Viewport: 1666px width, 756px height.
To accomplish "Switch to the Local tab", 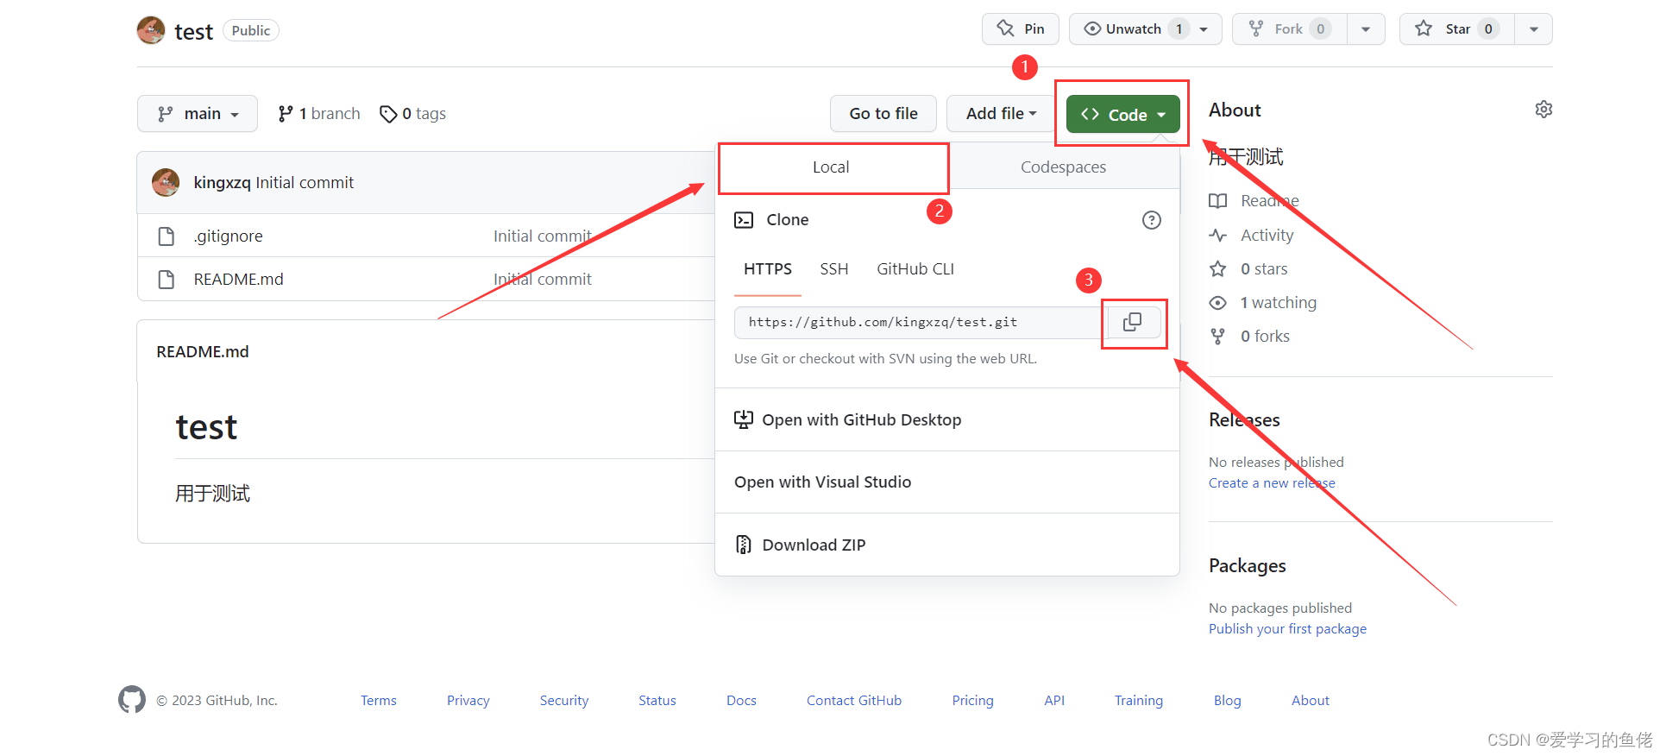I will tap(832, 167).
